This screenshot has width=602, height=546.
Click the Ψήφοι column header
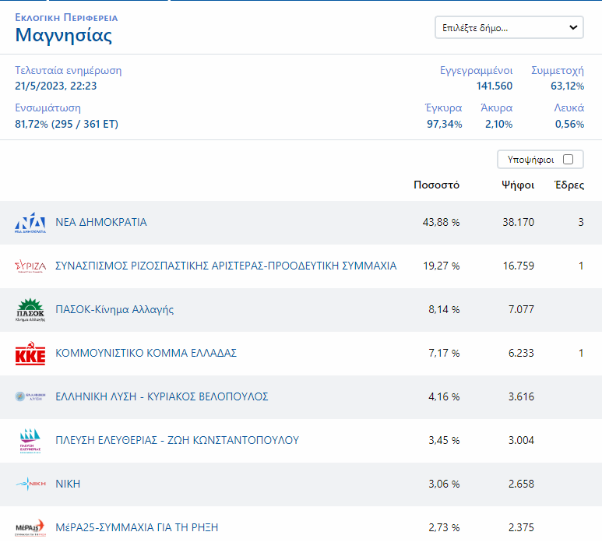[518, 185]
